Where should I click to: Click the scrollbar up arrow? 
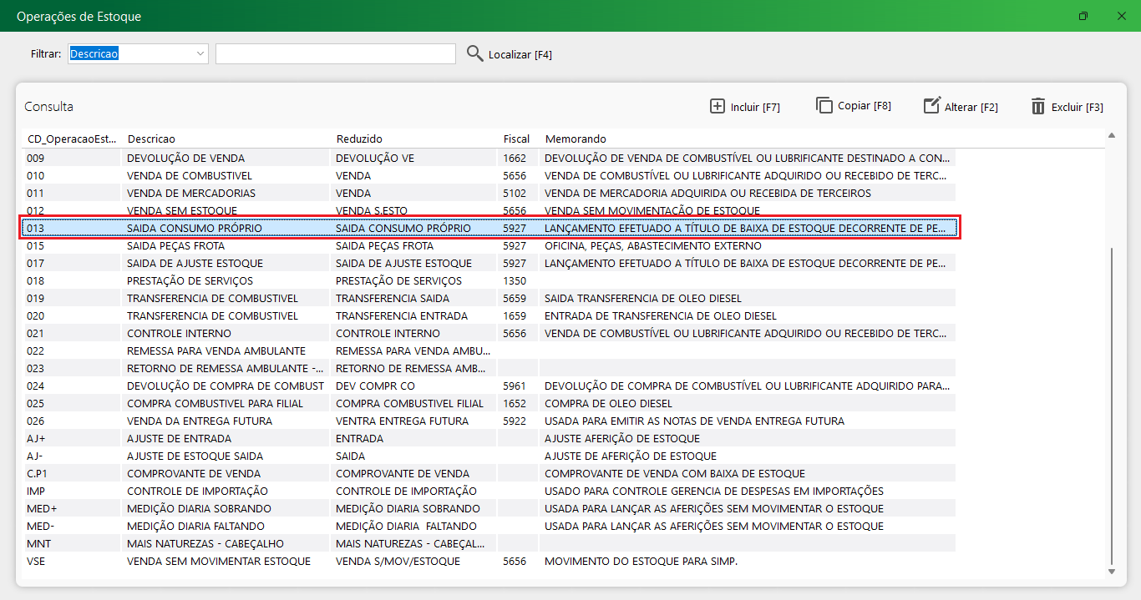[x=1111, y=135]
